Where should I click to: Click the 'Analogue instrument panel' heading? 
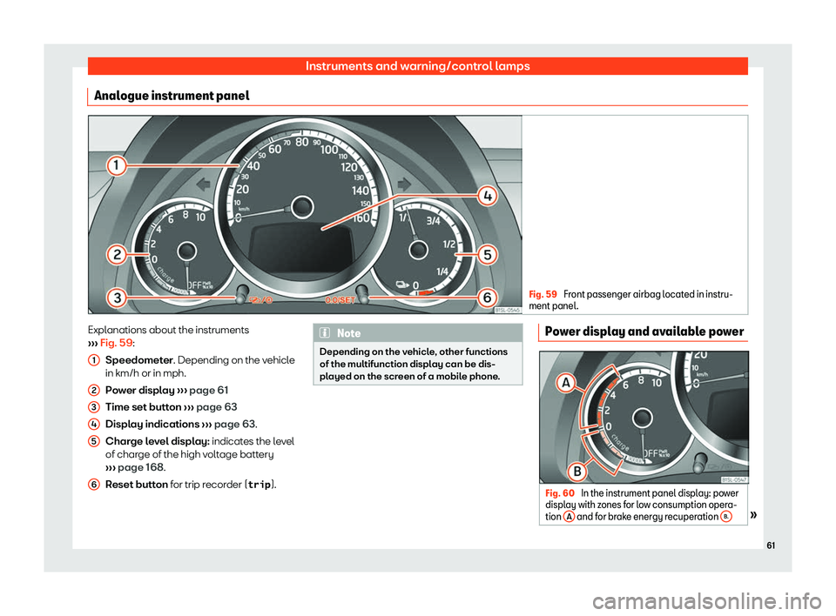[172, 96]
